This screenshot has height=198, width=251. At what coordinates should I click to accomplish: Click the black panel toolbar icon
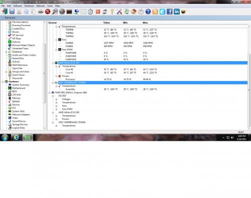(x=69, y=12)
